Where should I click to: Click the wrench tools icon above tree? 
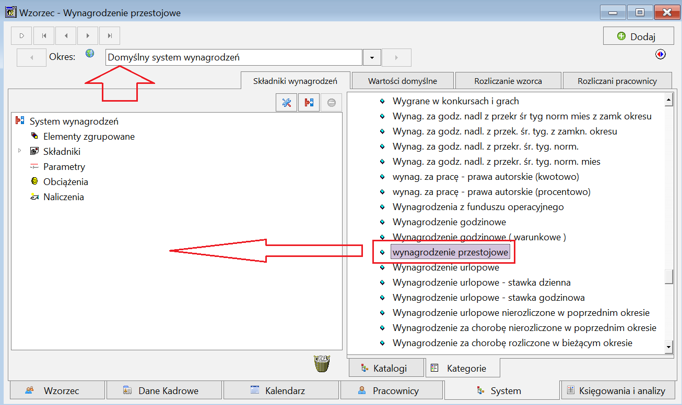(286, 103)
